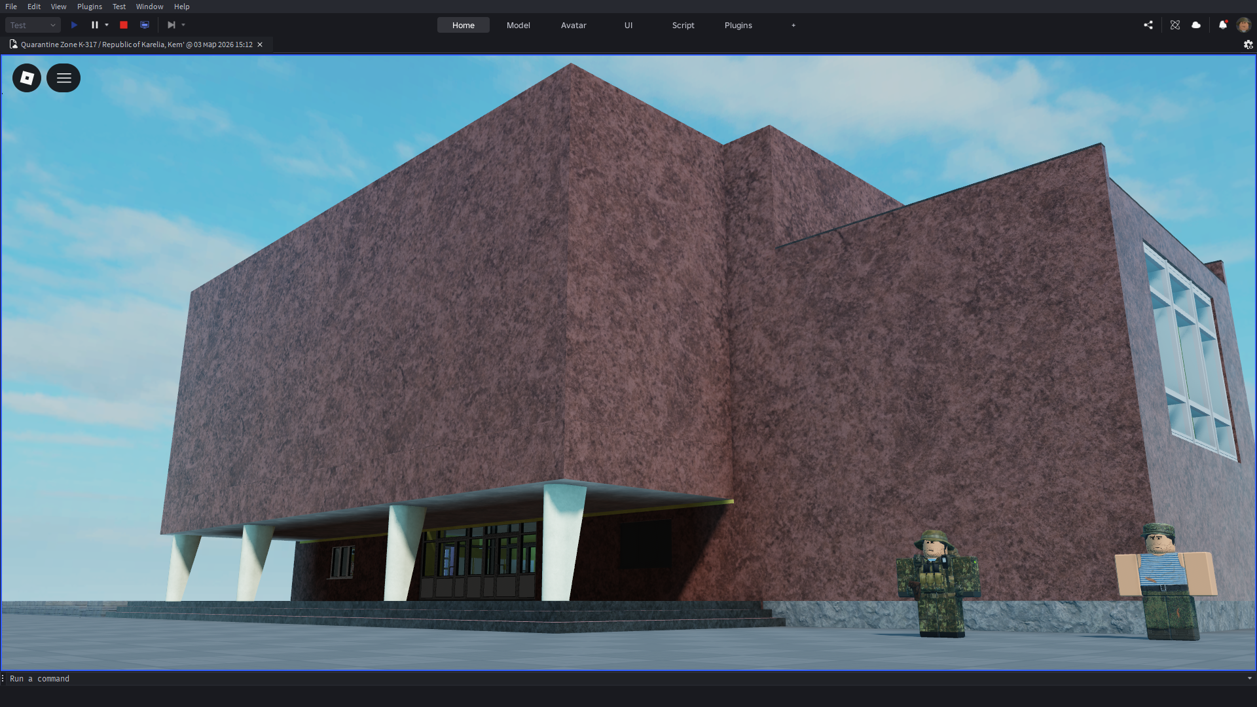Toggle client/server view monitor icon
Screen dimensions: 1257x707
(145, 25)
